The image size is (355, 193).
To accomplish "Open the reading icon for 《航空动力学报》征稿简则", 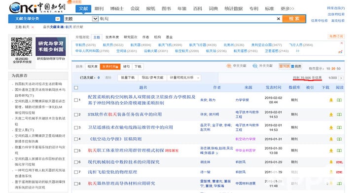I will click(339, 139).
